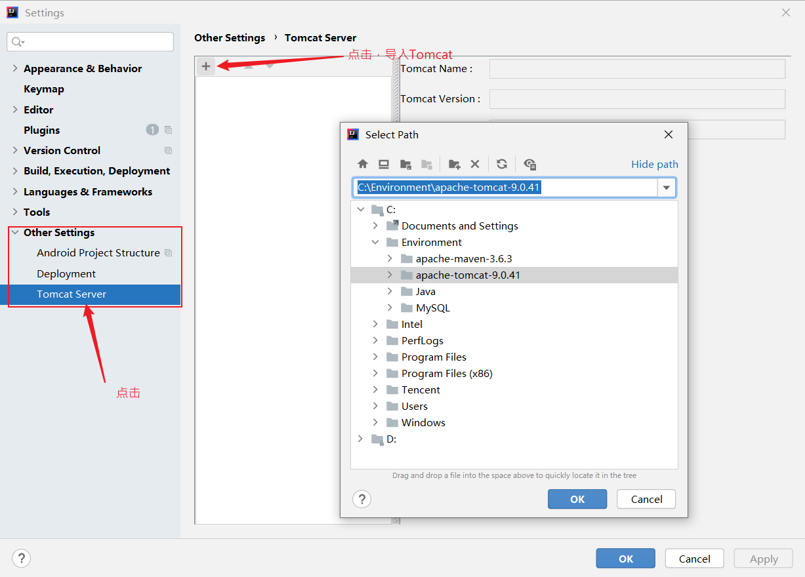Collapse the Environment folder
The height and width of the screenshot is (577, 805).
coord(375,242)
